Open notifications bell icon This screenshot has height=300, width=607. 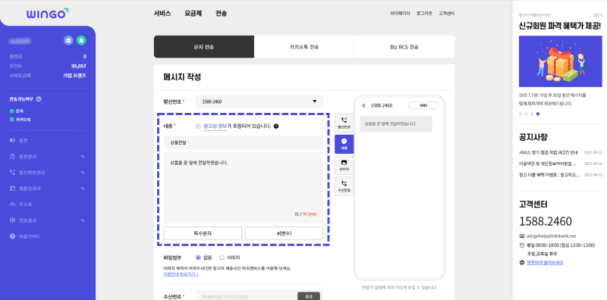[81, 40]
